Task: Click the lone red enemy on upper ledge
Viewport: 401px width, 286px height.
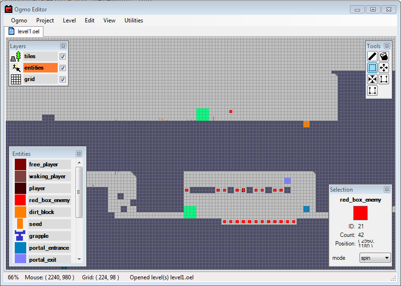Action: [231, 112]
